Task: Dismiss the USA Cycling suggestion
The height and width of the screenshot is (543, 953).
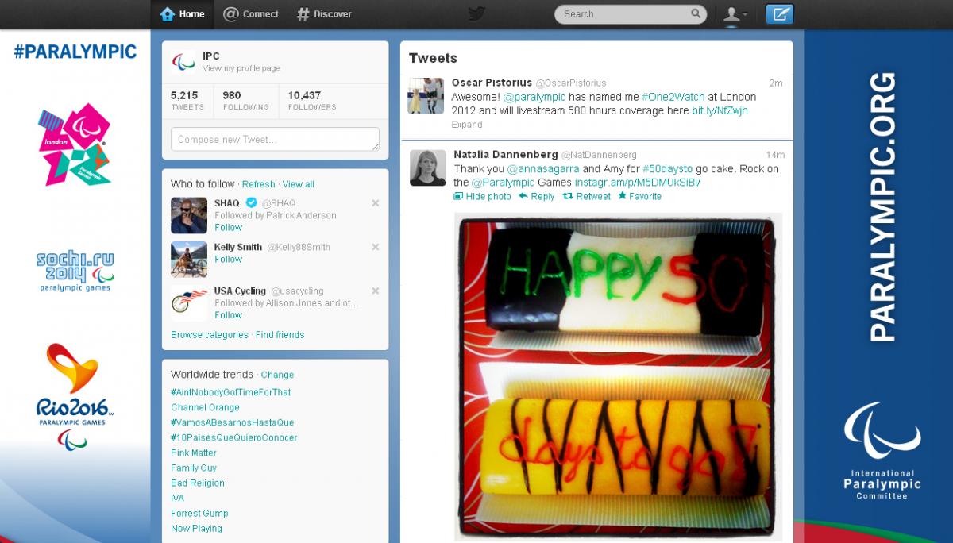Action: pos(376,291)
